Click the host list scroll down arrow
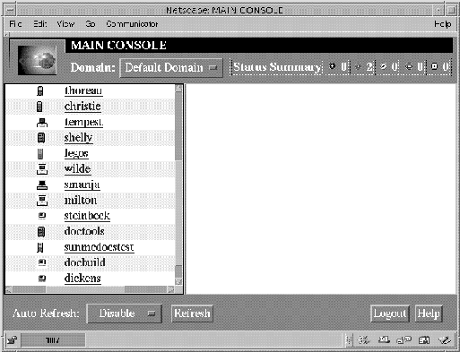The height and width of the screenshot is (352, 460). pyautogui.click(x=178, y=281)
